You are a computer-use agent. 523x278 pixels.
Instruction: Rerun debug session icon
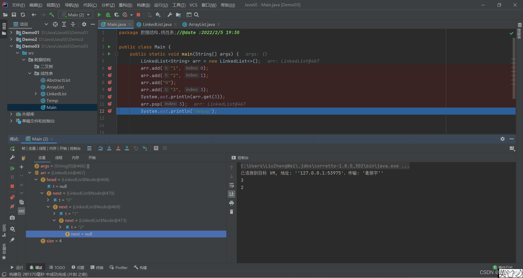(12, 149)
